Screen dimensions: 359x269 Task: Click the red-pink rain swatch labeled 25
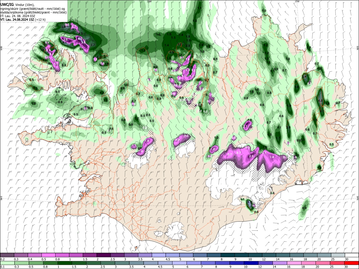337,263
